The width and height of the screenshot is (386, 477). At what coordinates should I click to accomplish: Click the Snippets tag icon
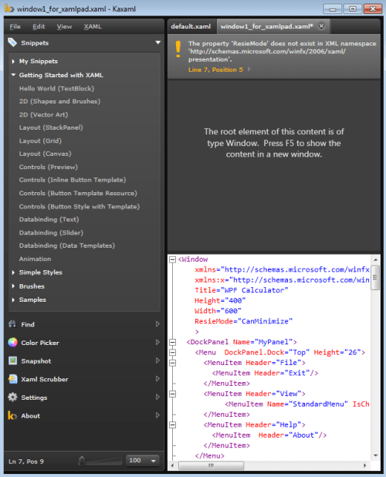pyautogui.click(x=12, y=42)
